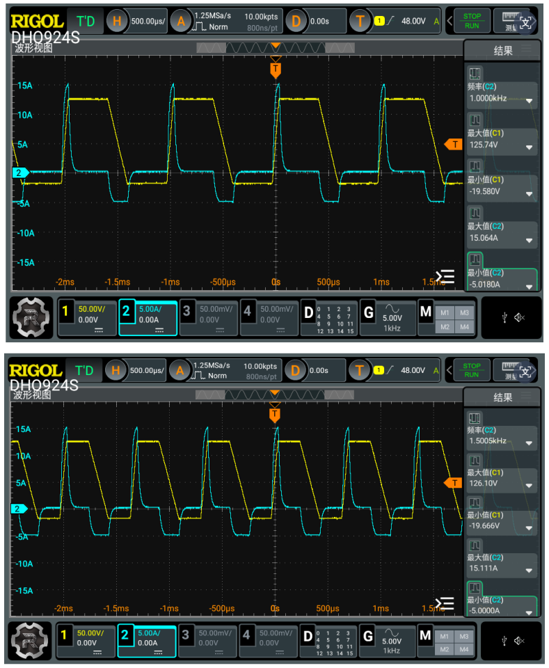Toggle channel 3 in the lower screen
Image resolution: width=549 pixels, height=668 pixels.
coord(207,641)
